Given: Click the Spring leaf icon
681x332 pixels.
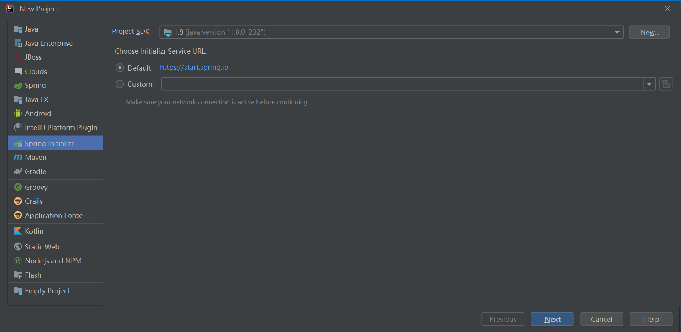Looking at the screenshot, I should (x=18, y=85).
